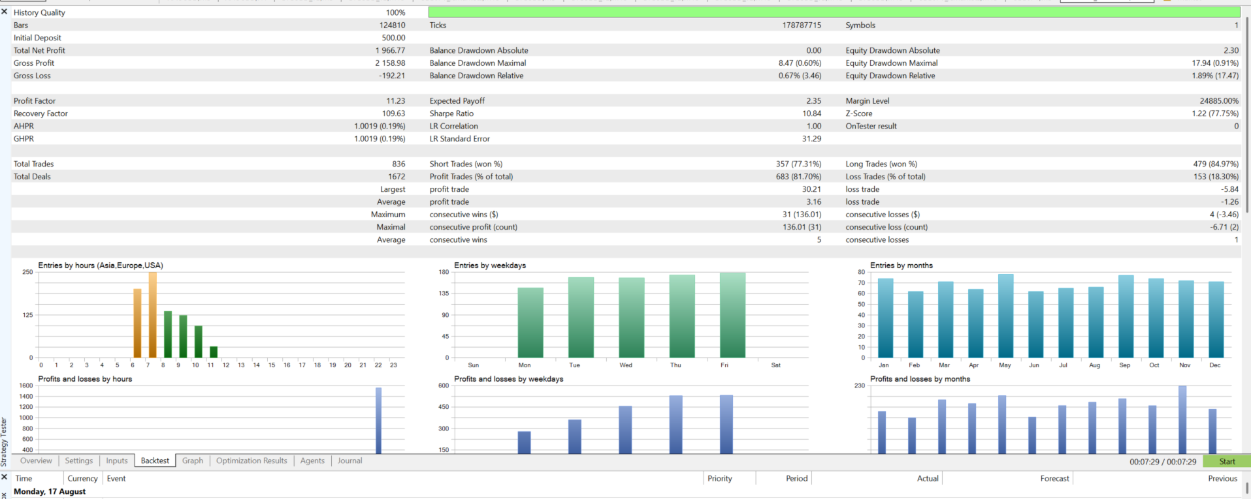
Task: Click the Margin Level value 24885.00%
Action: click(x=1219, y=100)
